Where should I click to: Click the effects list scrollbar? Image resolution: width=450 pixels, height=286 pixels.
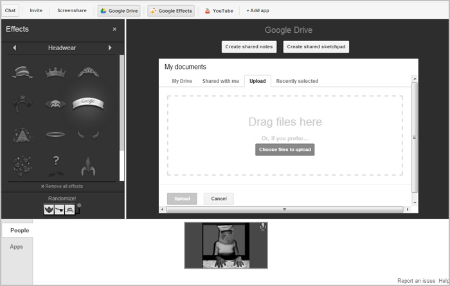pyautogui.click(x=122, y=102)
